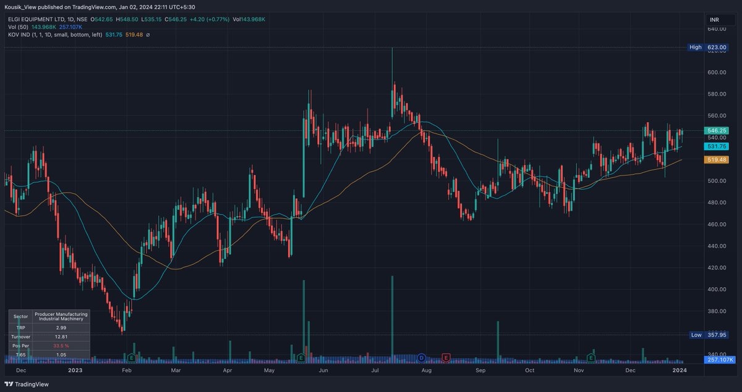Click the Mar label on time axis
This screenshot has width=742, height=392.
coord(176,370)
